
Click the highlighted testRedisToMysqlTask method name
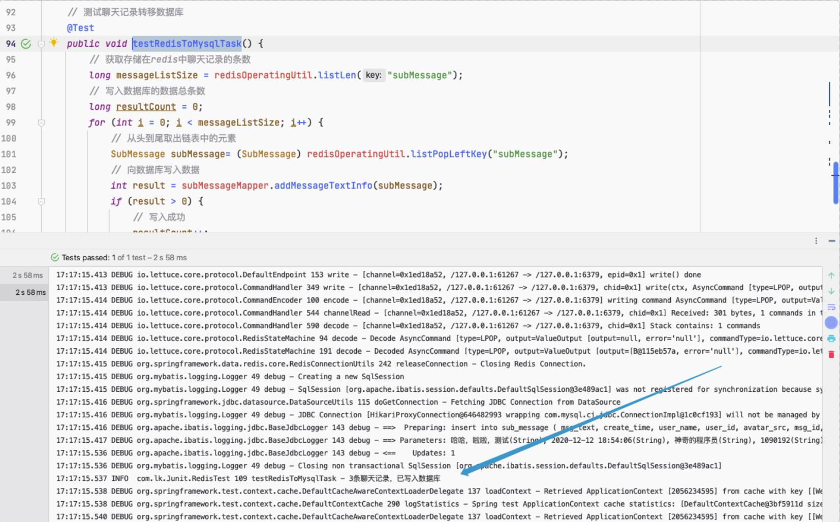pyautogui.click(x=187, y=44)
